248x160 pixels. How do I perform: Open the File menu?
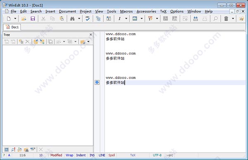click(14, 12)
